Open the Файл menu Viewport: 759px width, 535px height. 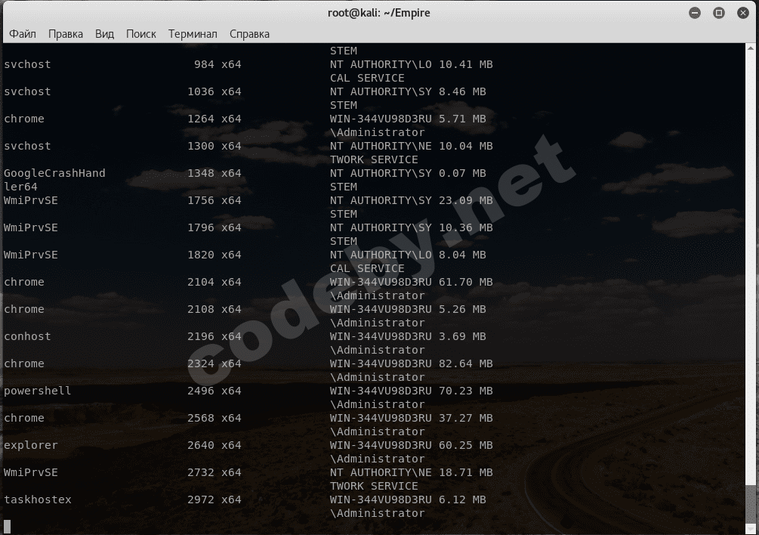(x=22, y=34)
